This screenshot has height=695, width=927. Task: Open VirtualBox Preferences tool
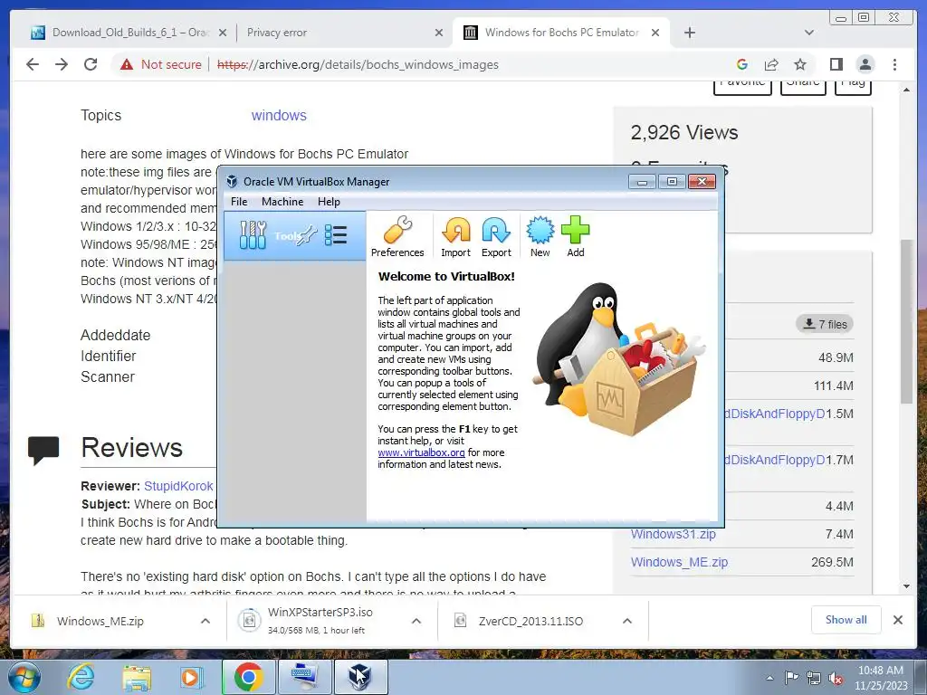coord(397,236)
